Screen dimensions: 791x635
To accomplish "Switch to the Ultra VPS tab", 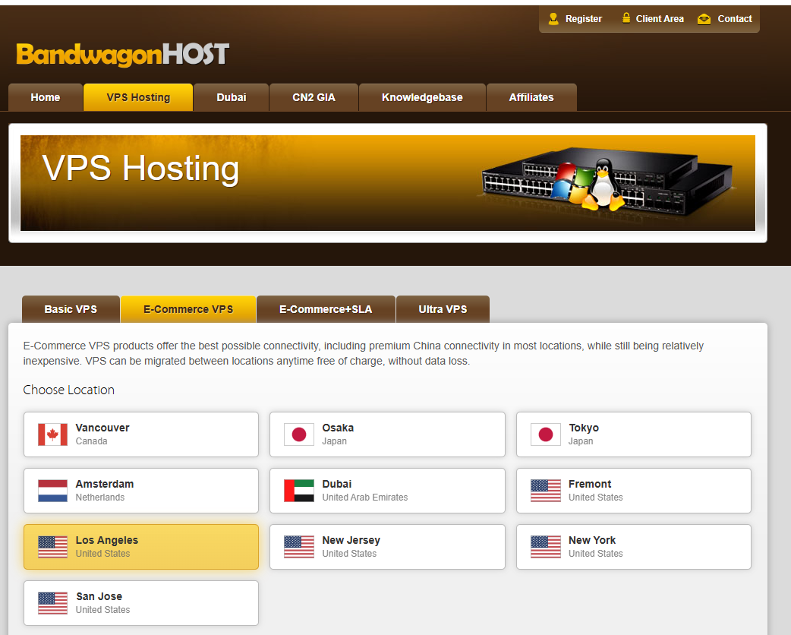I will [x=443, y=309].
